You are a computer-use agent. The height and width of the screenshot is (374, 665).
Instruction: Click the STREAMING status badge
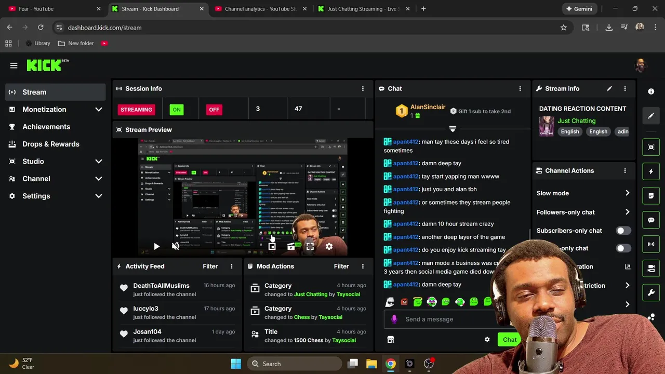[136, 110]
